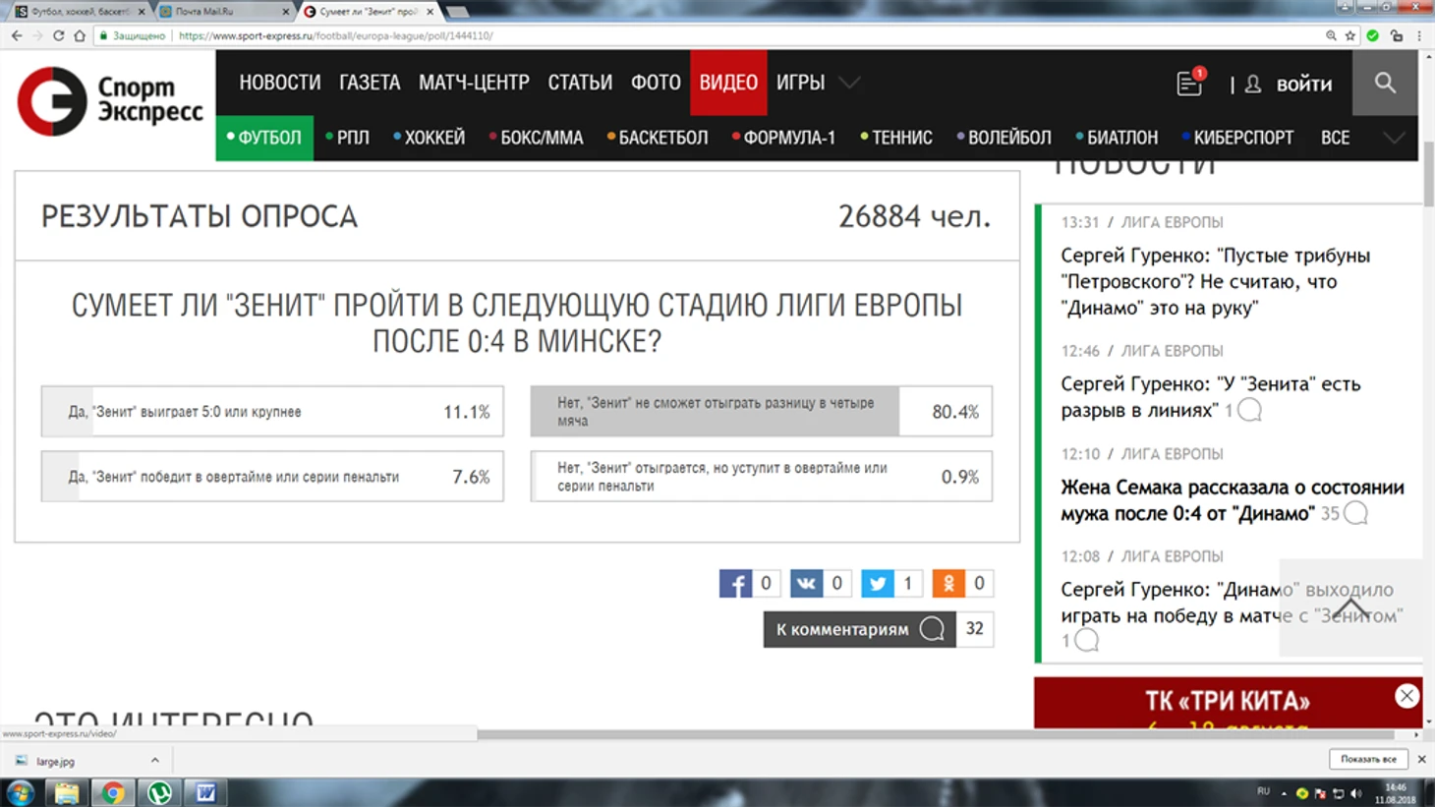Click the page vertical scrollbar

pyautogui.click(x=1428, y=173)
